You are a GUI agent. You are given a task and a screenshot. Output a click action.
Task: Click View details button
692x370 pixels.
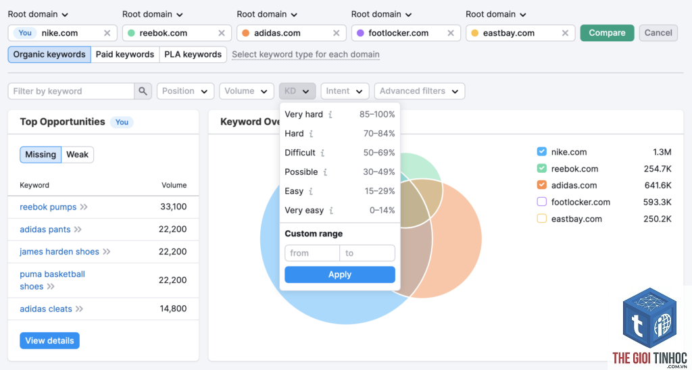tap(49, 340)
